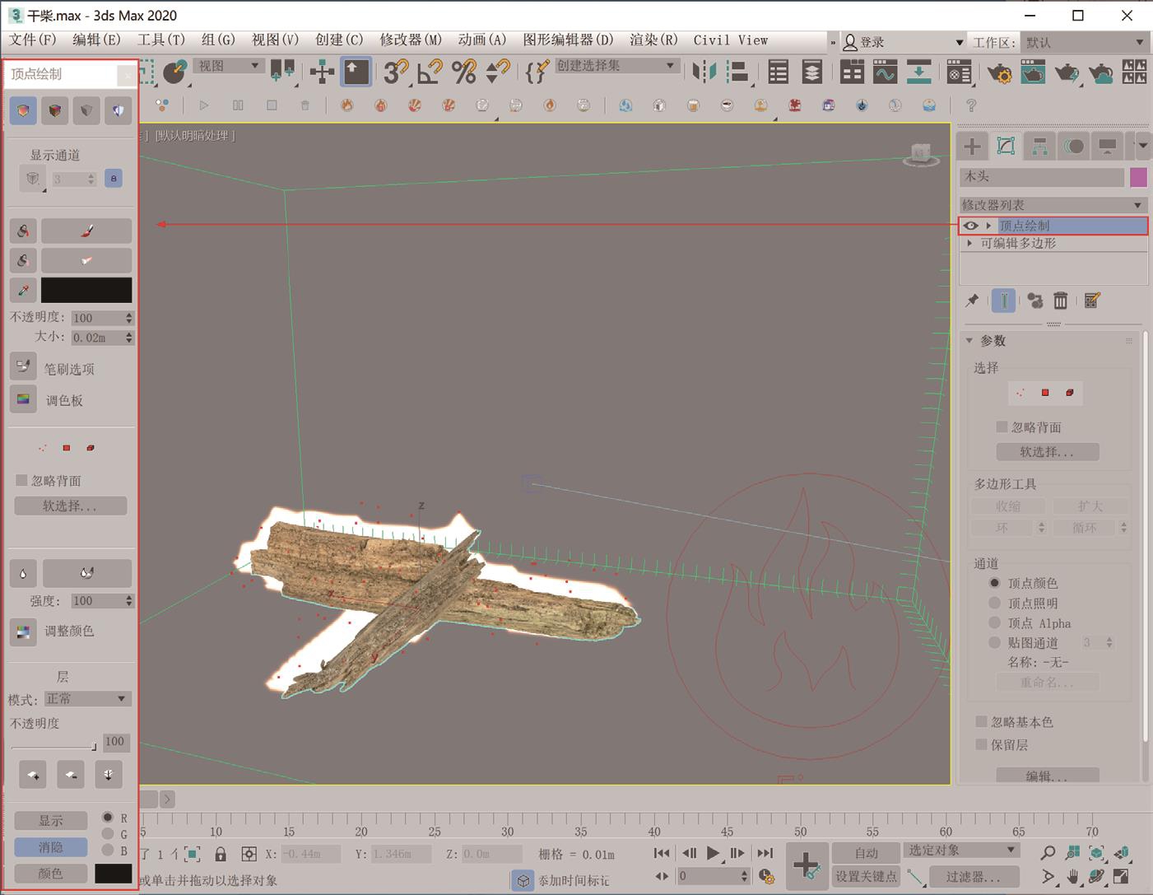The width and height of the screenshot is (1153, 895).
Task: Open the layer 模式 dropdown
Action: click(x=87, y=699)
